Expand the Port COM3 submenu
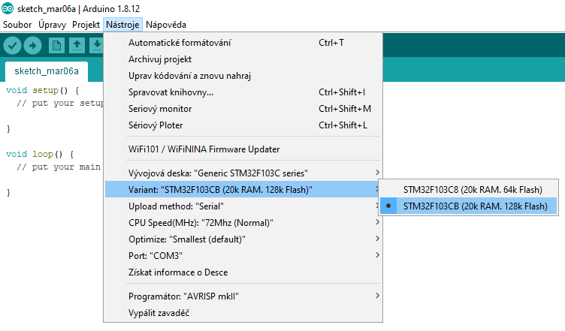 coord(243,256)
